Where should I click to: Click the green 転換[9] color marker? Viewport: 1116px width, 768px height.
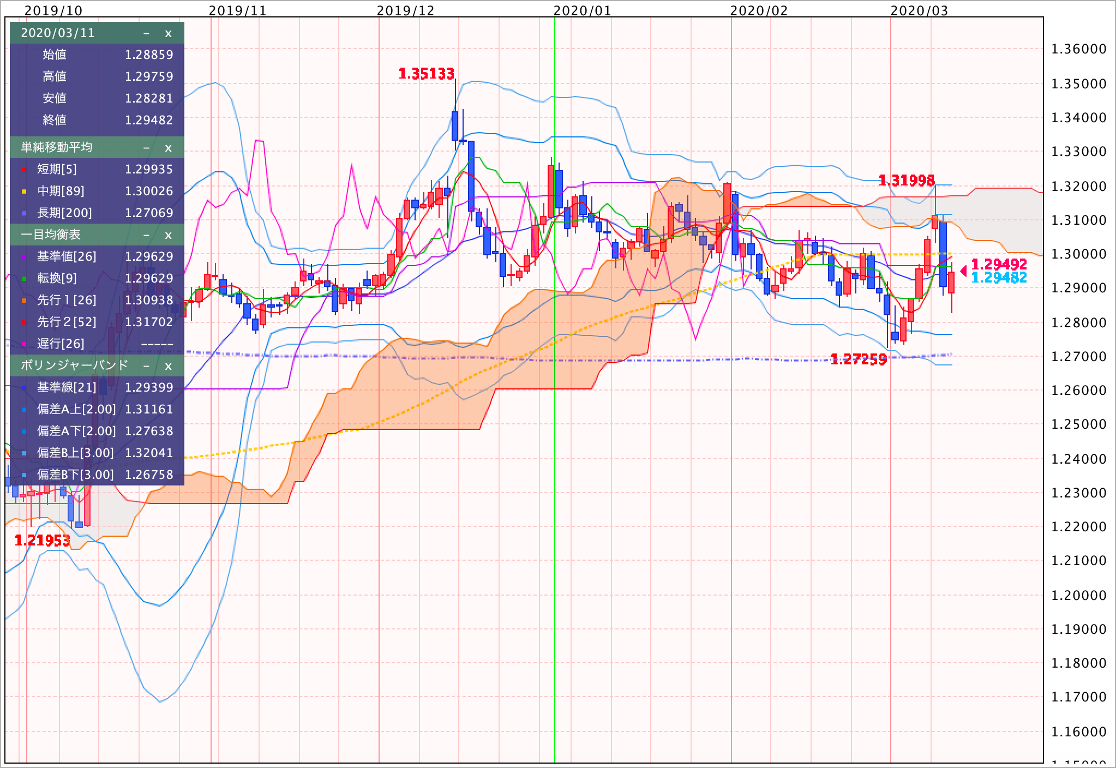click(23, 280)
